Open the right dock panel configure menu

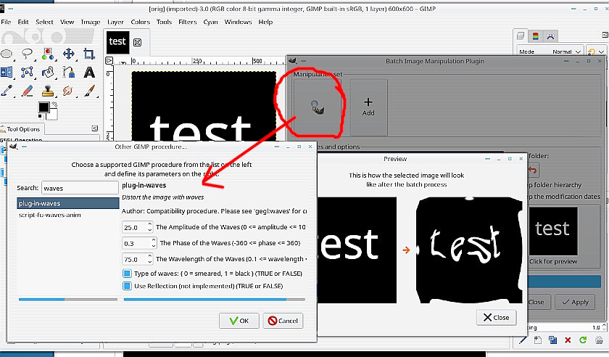[x=605, y=35]
